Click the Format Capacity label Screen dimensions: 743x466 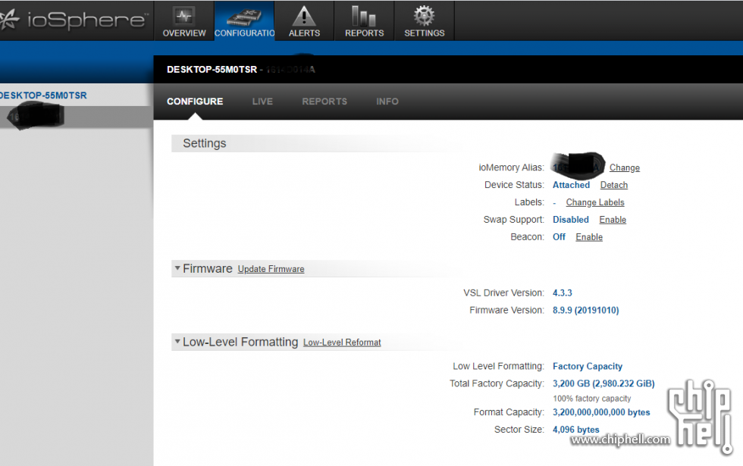(509, 412)
